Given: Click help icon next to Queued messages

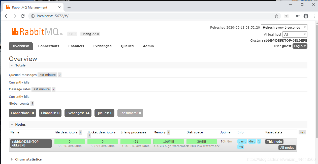Looking at the screenshot, I should coord(59,75).
